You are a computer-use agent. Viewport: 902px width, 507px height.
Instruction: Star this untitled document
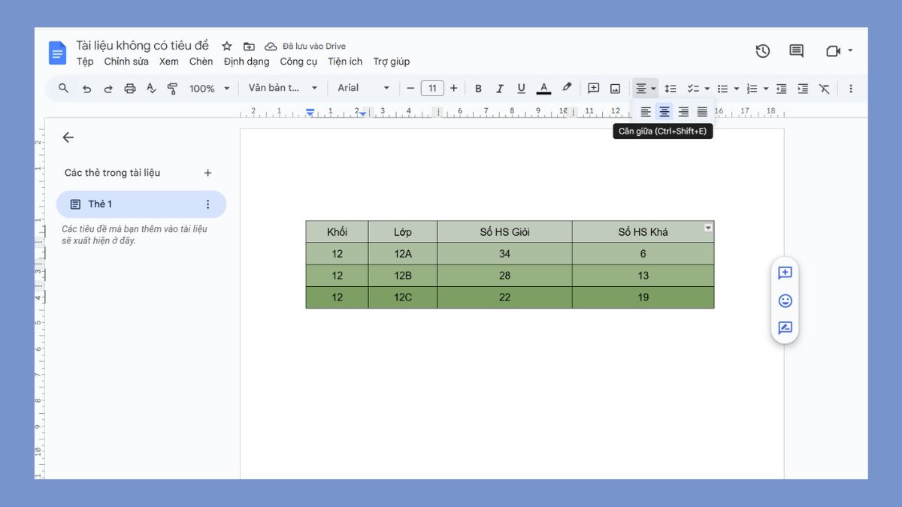tap(227, 47)
